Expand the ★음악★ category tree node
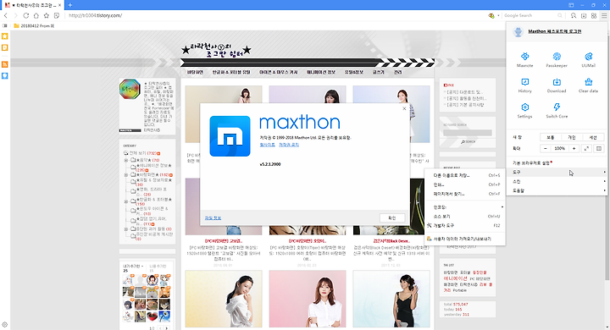This screenshot has width=610, height=330. pos(126,160)
